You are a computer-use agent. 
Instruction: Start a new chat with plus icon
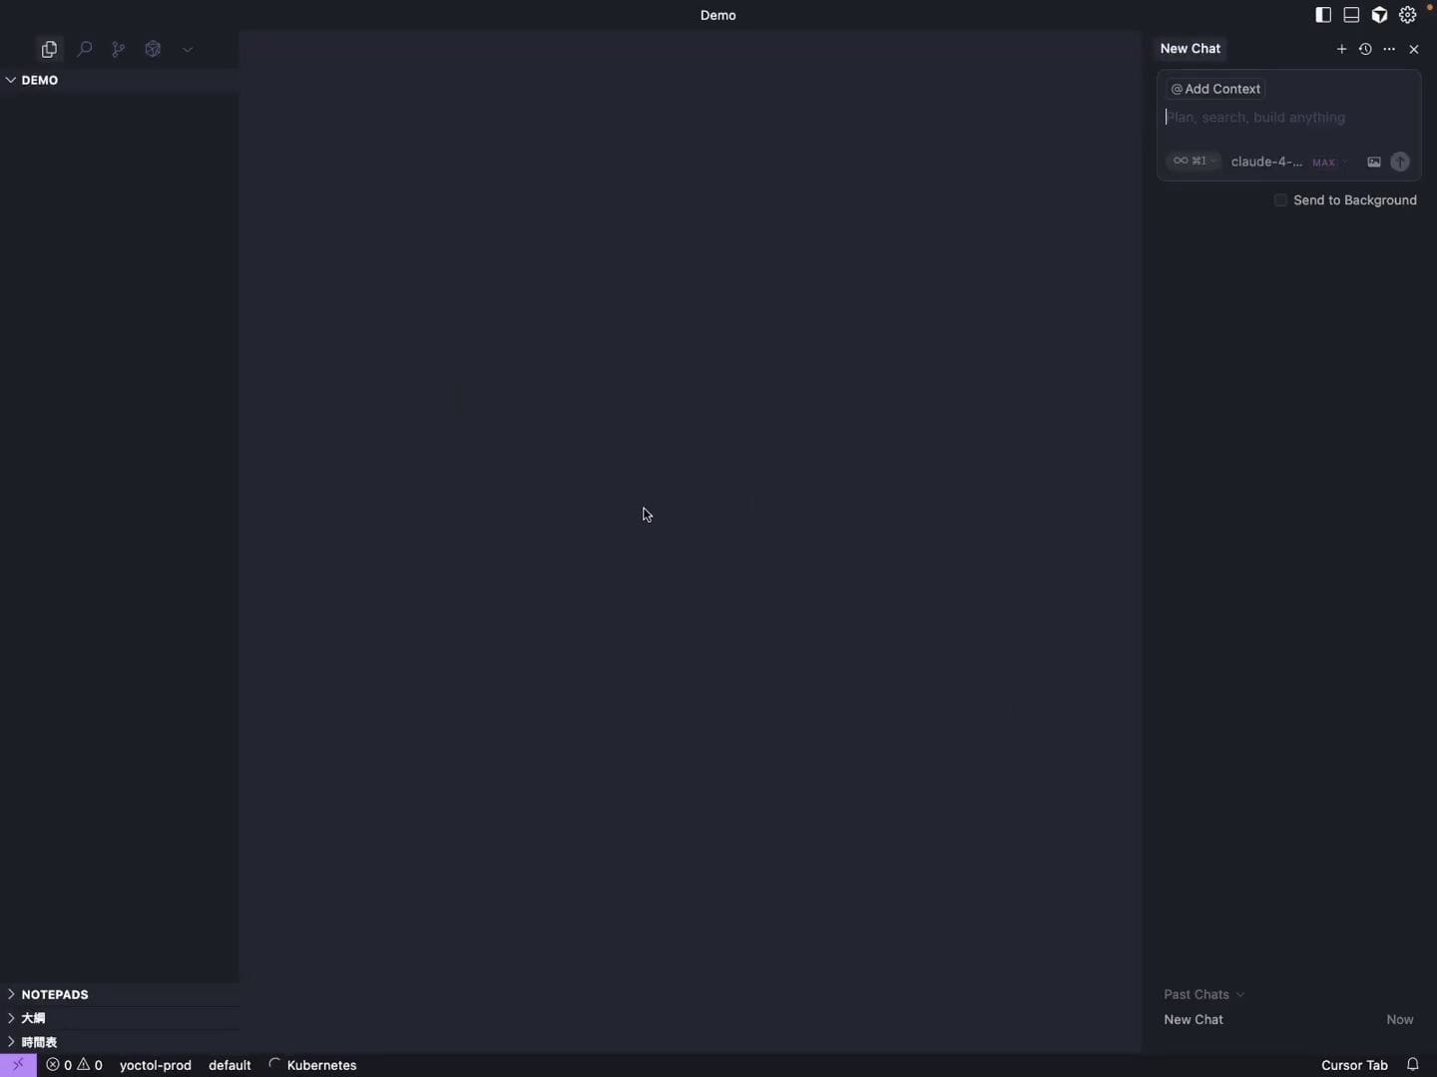coord(1341,49)
